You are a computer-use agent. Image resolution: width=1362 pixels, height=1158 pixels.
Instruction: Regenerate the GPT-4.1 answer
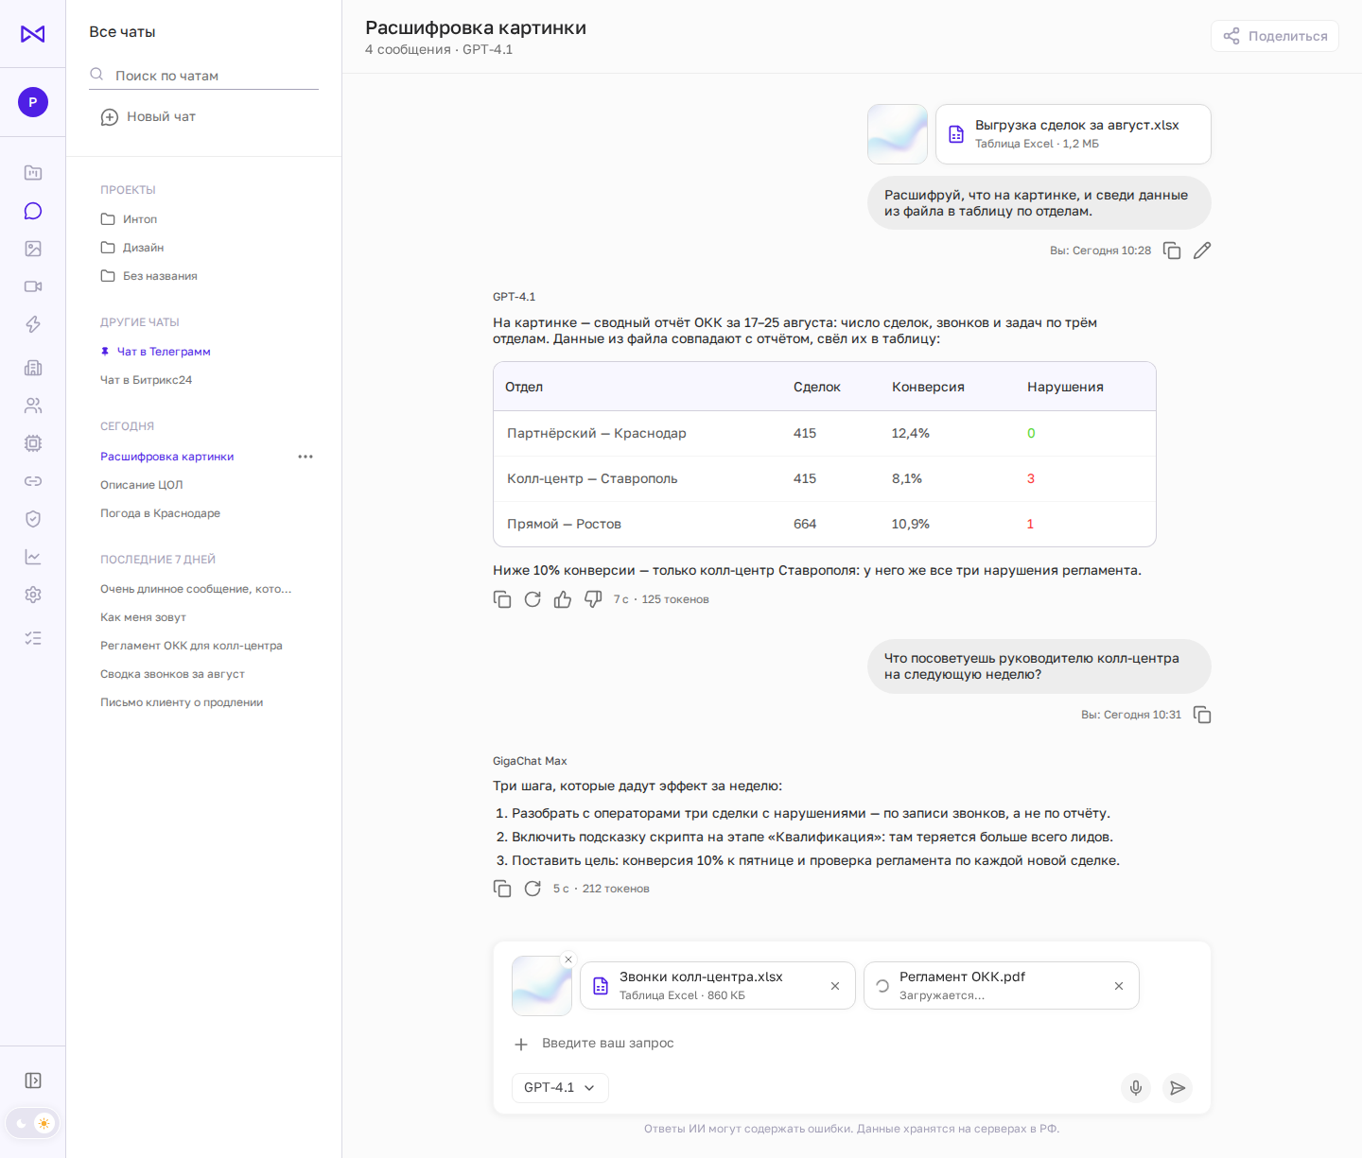[x=533, y=599]
